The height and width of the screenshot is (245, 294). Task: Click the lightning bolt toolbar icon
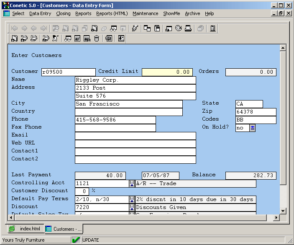[x=135, y=28]
